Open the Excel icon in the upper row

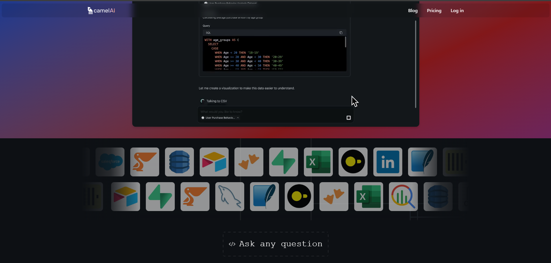tap(318, 162)
